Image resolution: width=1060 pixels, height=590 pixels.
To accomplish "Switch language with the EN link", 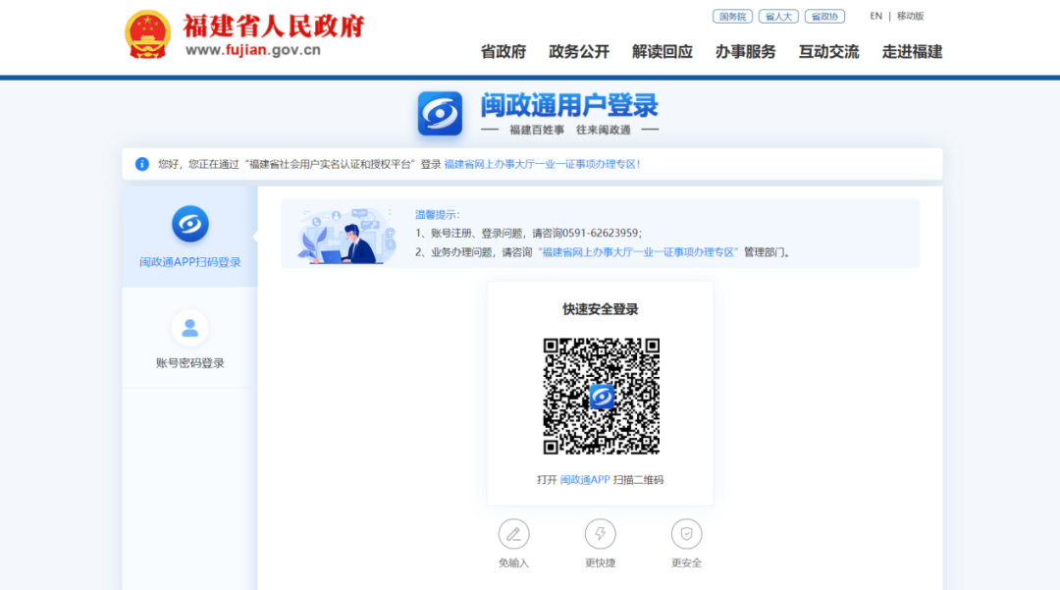I will [875, 16].
